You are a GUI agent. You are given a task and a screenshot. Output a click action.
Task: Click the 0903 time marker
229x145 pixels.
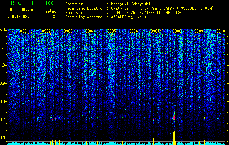click(x=68, y=31)
